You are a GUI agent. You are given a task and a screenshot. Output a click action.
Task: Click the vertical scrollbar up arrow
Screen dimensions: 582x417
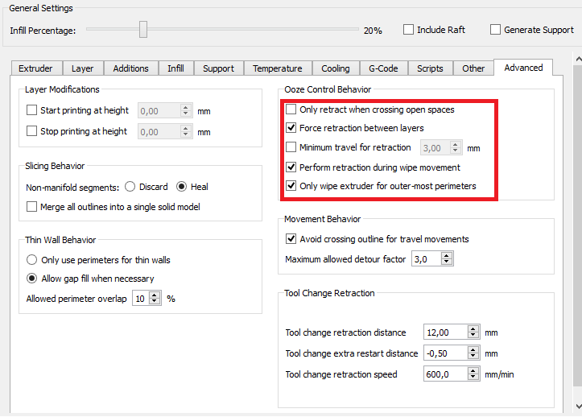577,60
